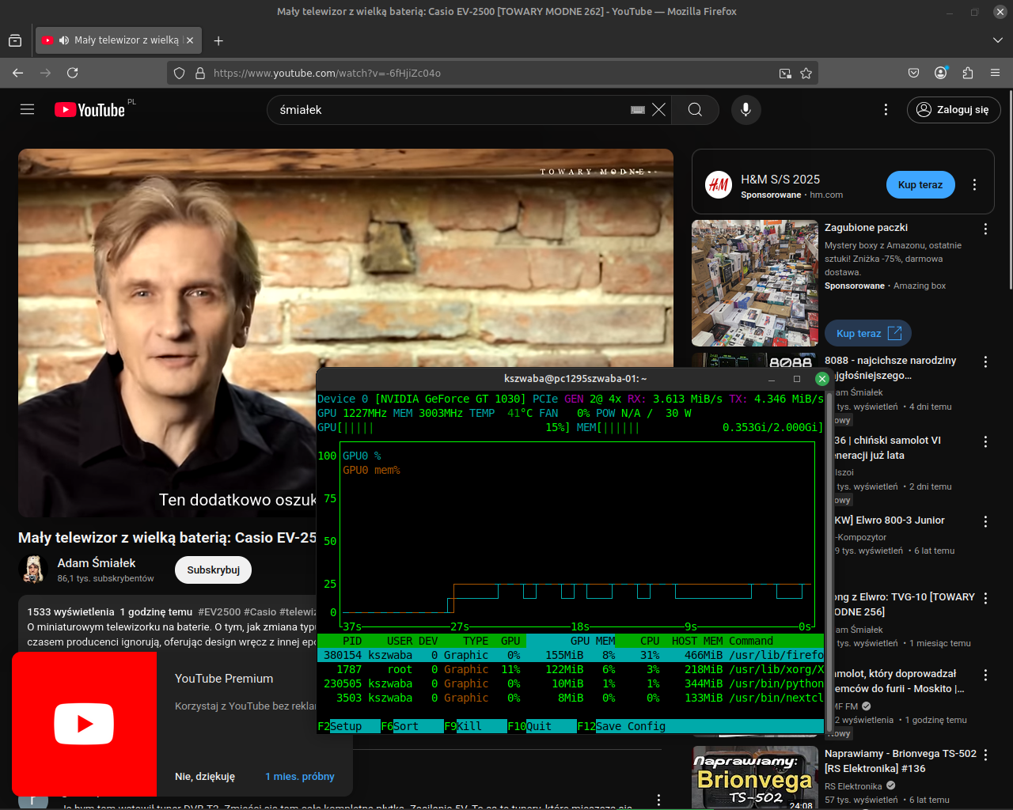Open Adam Śmiałek channel name link
The width and height of the screenshot is (1013, 810).
point(97,562)
